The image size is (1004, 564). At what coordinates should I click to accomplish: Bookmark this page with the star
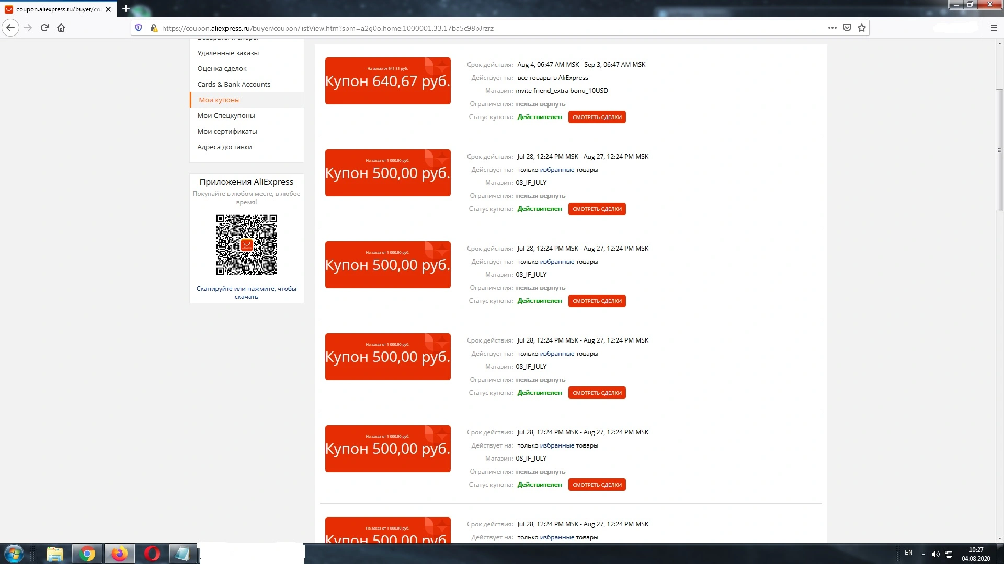tap(862, 28)
